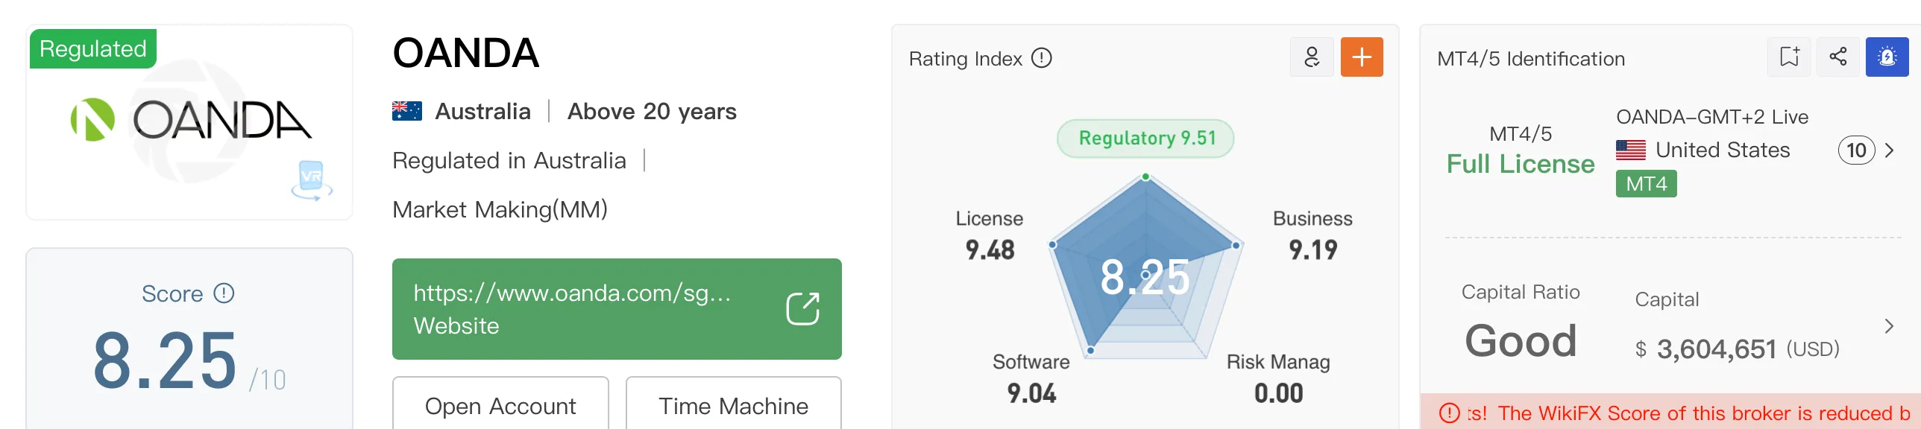Viewport: 1921px width, 429px height.
Task: Click the bookmark add icon
Action: (x=1789, y=57)
